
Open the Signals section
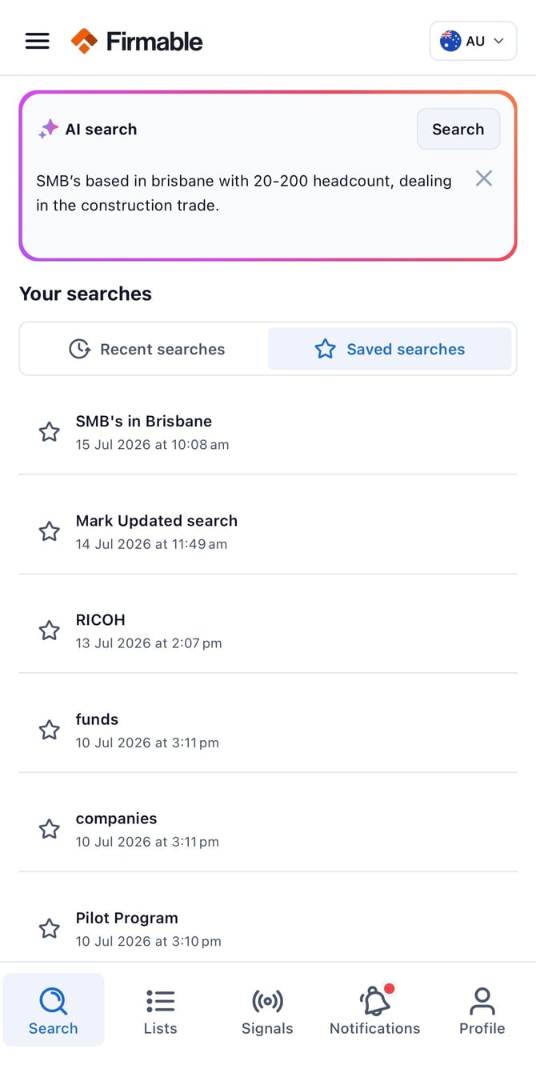tap(267, 1011)
